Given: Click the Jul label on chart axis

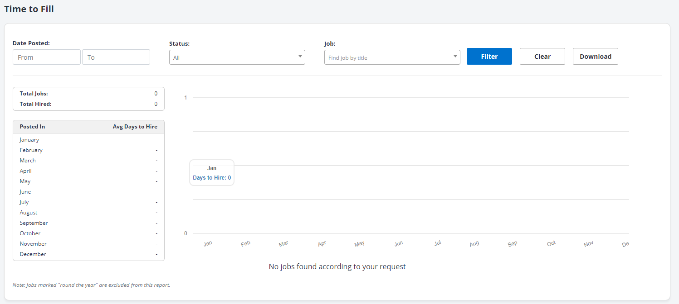Looking at the screenshot, I should coord(437,243).
